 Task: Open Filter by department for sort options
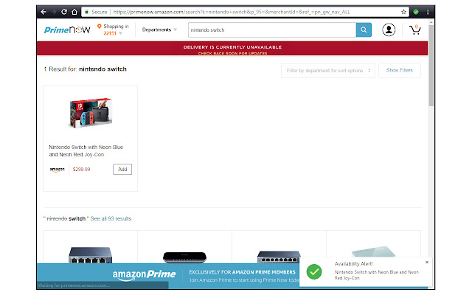point(328,71)
